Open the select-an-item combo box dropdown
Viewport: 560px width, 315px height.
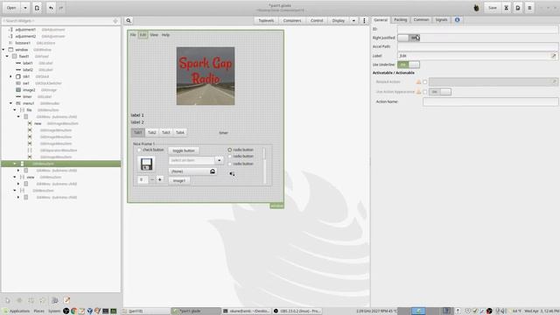[x=219, y=161]
